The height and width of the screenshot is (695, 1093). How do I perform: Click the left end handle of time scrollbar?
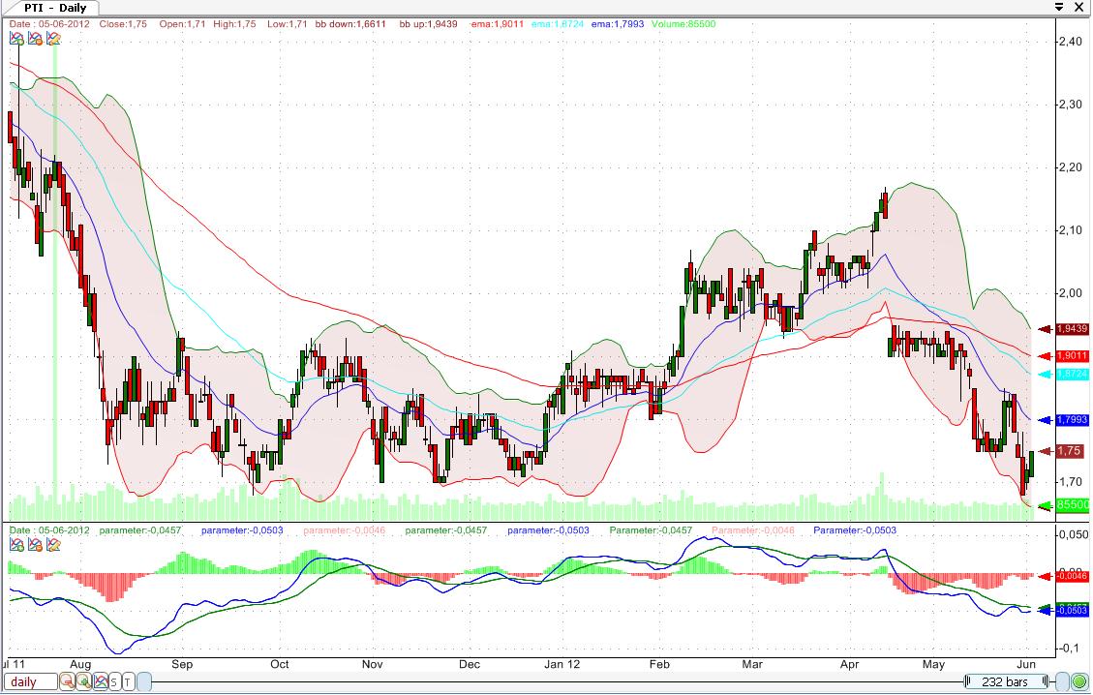[144, 681]
